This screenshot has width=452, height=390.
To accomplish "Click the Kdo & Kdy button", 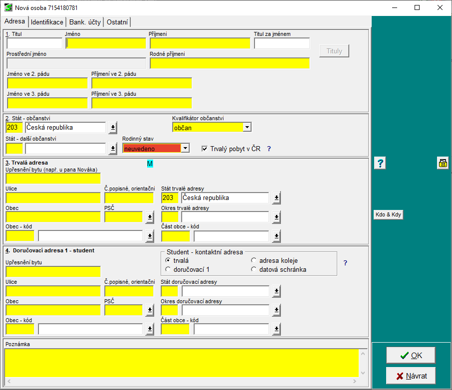I will coord(388,215).
